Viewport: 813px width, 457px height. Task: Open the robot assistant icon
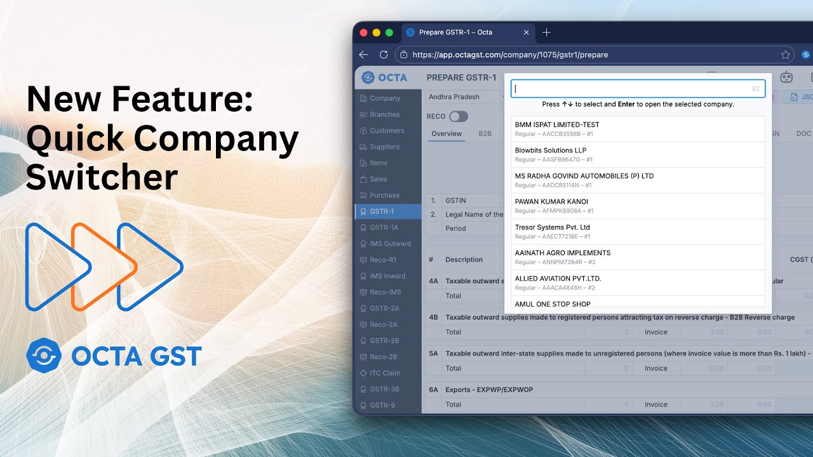787,77
